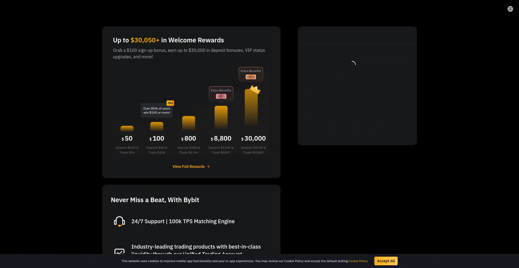Open the globe language selector
519x268 pixels.
[x=510, y=9]
